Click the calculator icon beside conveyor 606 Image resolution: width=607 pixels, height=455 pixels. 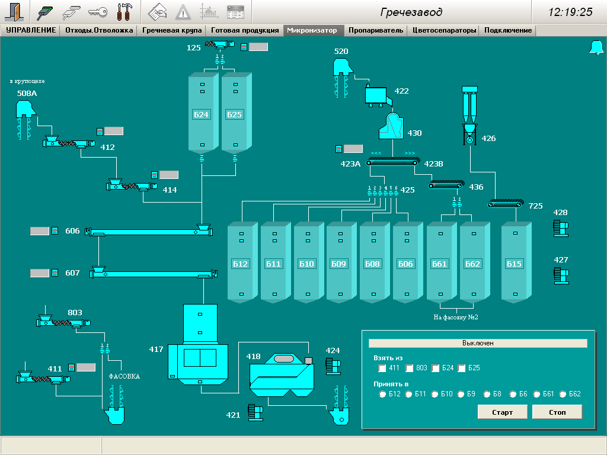point(55,231)
